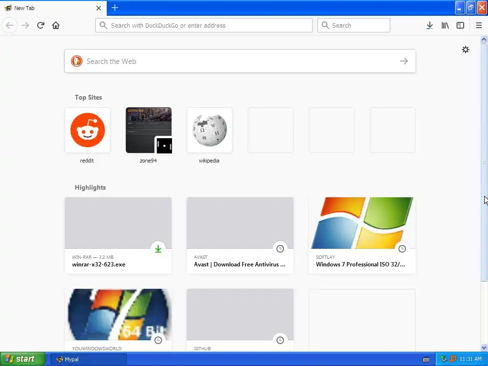This screenshot has width=488, height=366.
Task: Toggle the sidebar view icon
Action: pos(460,25)
